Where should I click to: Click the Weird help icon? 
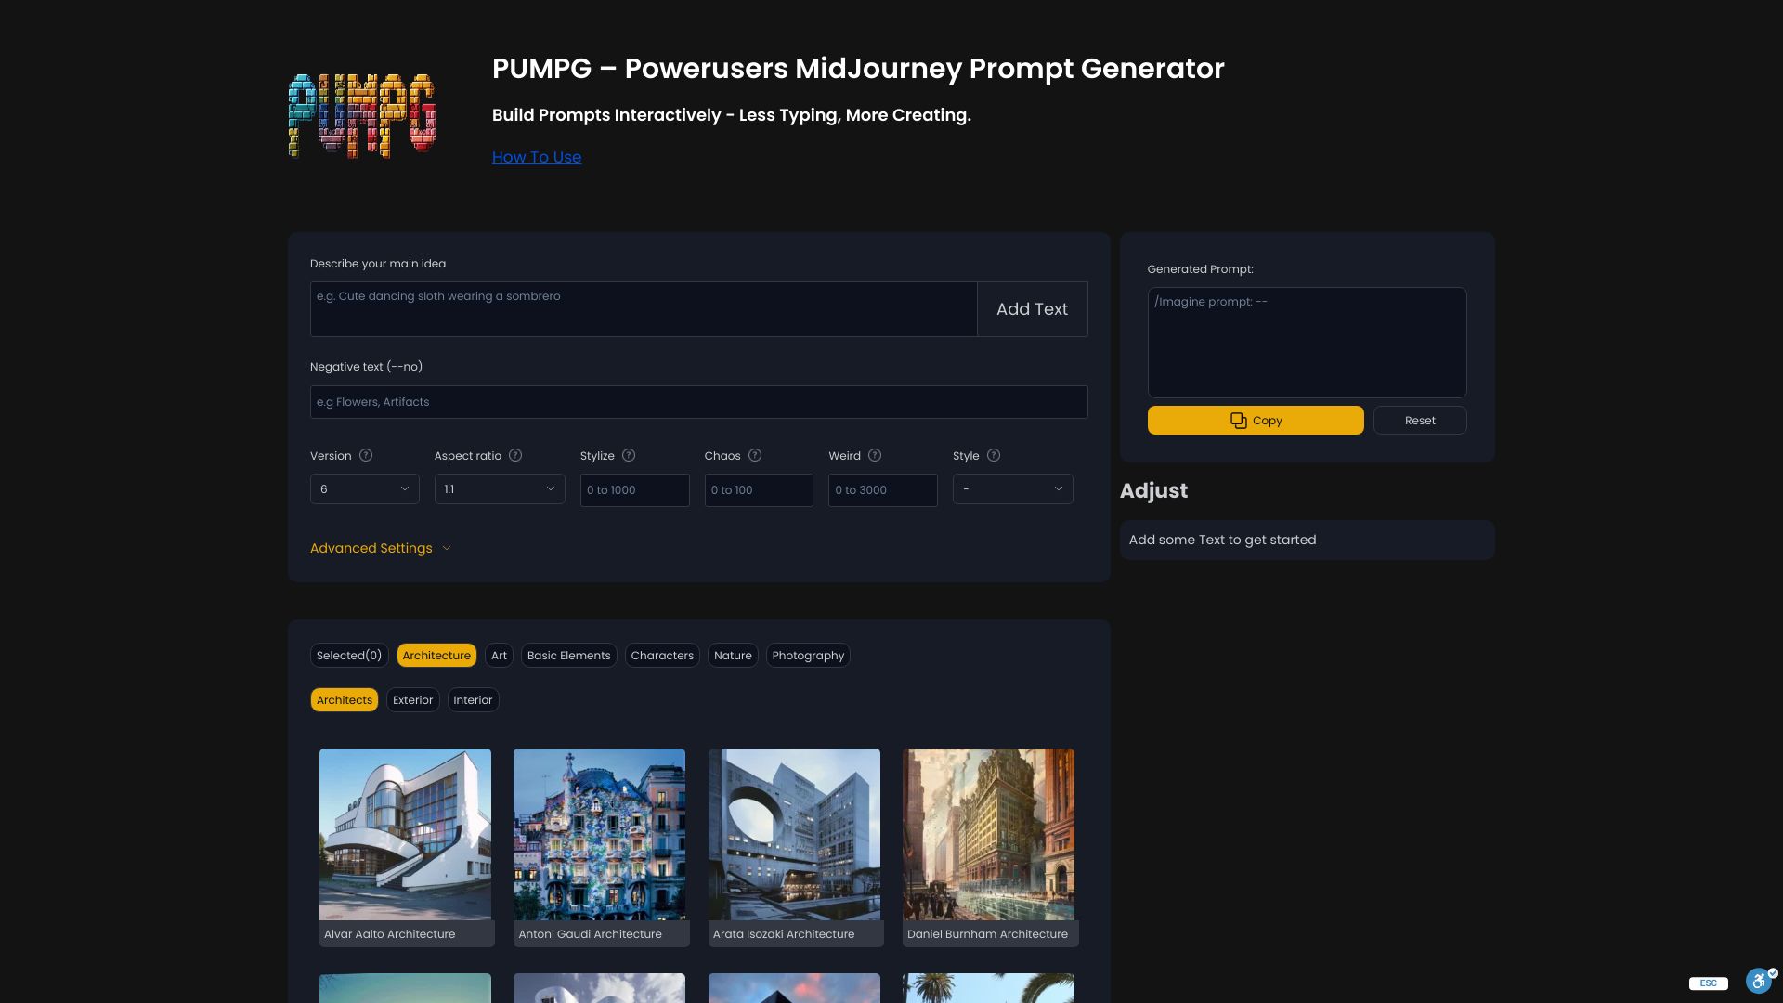(873, 455)
